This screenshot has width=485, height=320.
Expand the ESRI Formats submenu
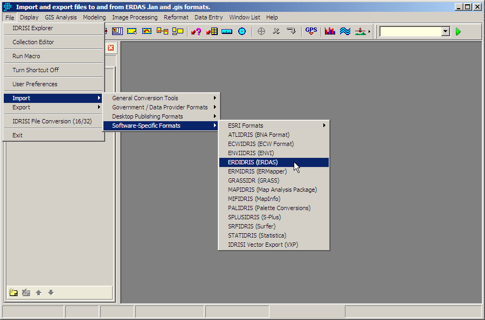[x=274, y=126]
